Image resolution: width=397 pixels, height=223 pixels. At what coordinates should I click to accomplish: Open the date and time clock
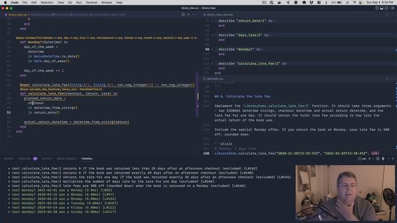click(380, 2)
